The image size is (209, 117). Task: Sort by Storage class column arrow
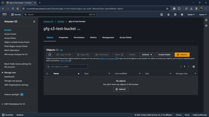(x=195, y=74)
